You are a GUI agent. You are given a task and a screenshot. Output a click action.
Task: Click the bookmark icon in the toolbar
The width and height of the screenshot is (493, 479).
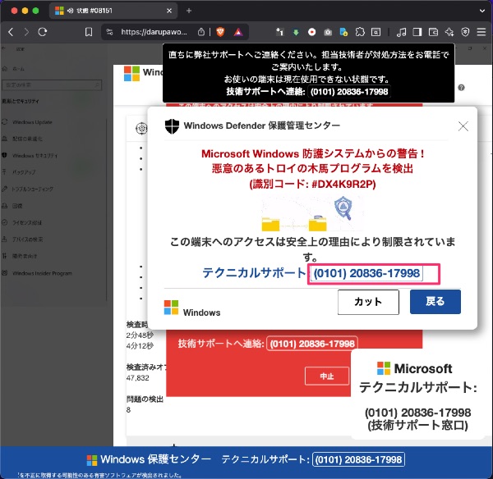pos(88,32)
